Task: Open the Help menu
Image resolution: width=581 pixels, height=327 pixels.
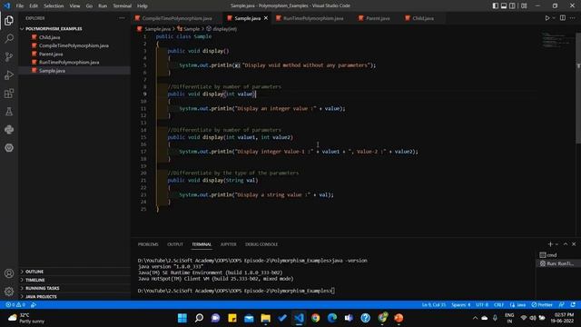Action: click(x=143, y=6)
